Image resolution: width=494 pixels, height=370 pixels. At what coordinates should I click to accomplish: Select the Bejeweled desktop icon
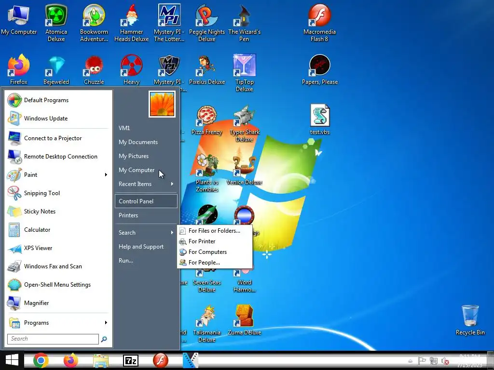point(56,69)
